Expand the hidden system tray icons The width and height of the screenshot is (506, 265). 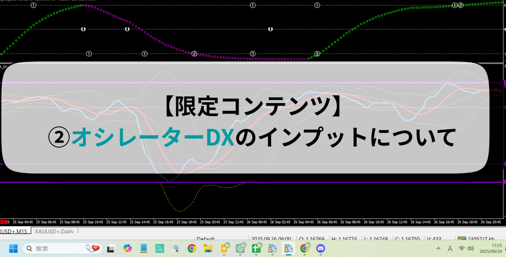point(439,249)
